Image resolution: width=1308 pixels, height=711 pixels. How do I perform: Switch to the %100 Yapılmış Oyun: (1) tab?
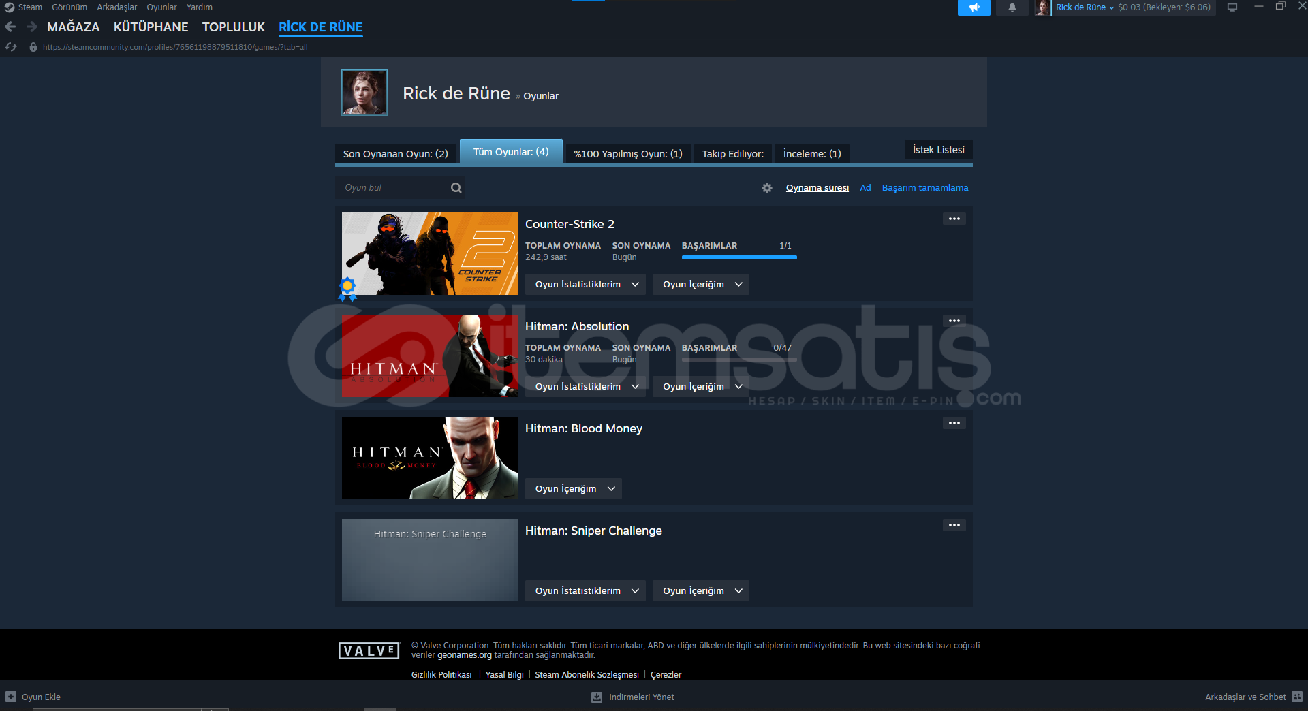click(x=628, y=154)
